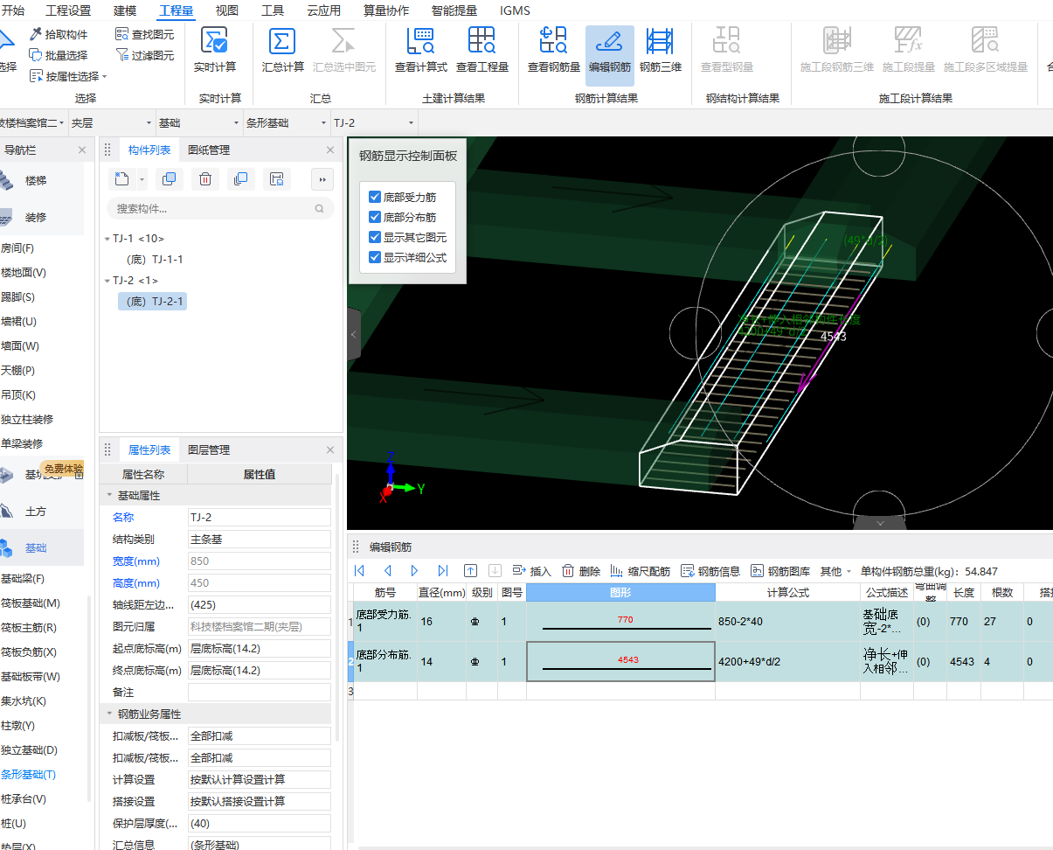Jump to last rebar row
The image size is (1053, 850).
442,571
